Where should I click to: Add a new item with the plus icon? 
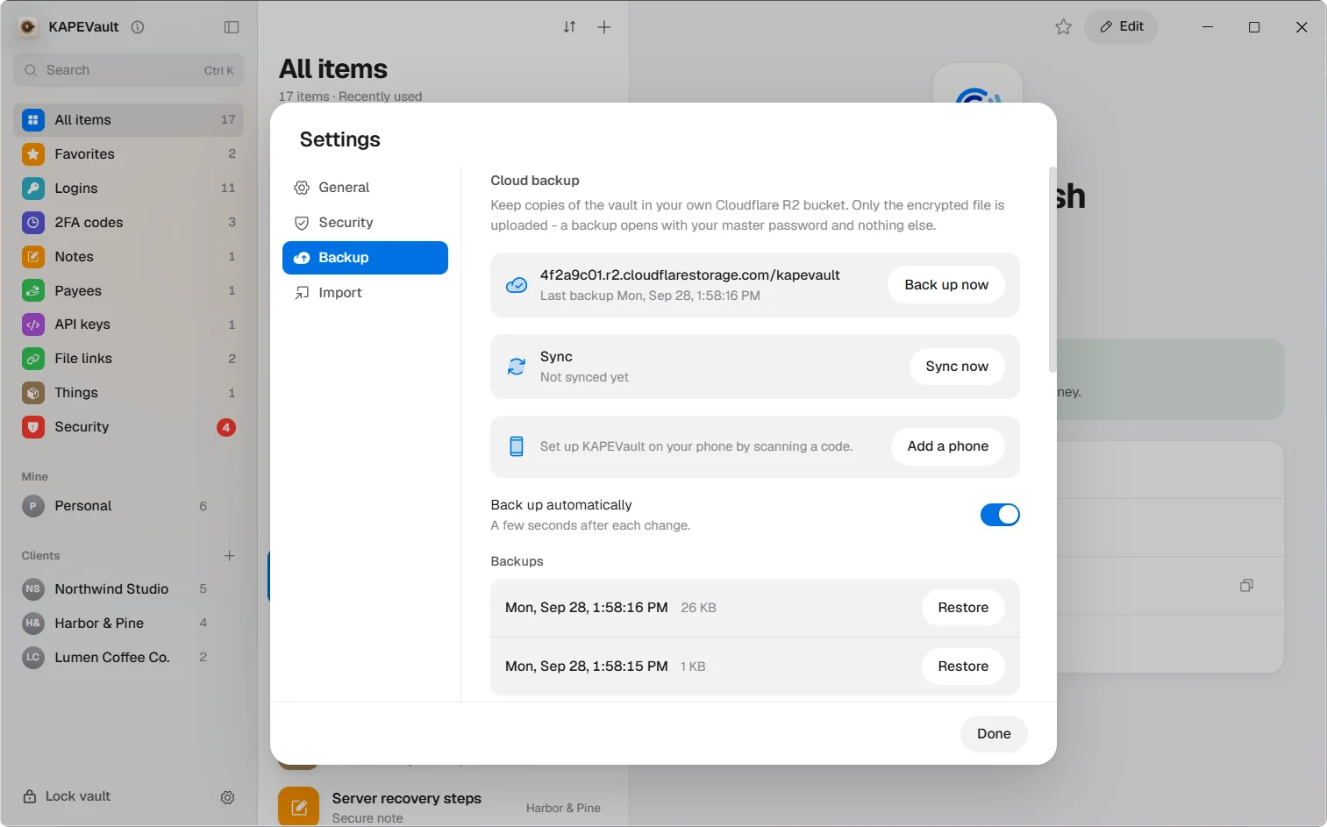[604, 27]
